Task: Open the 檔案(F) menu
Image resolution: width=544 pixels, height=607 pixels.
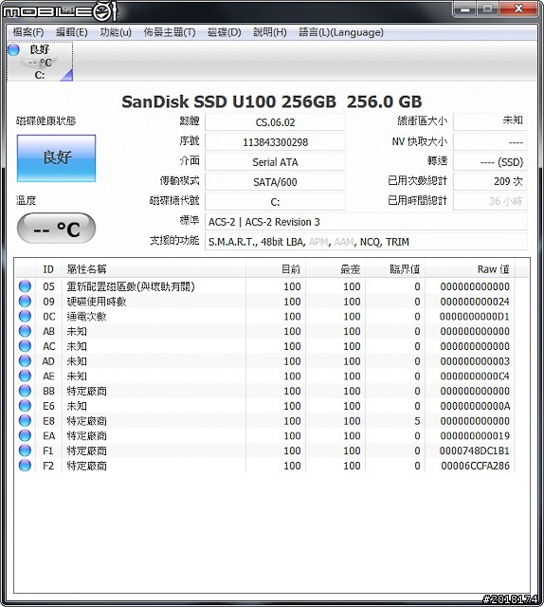Action: [27, 32]
